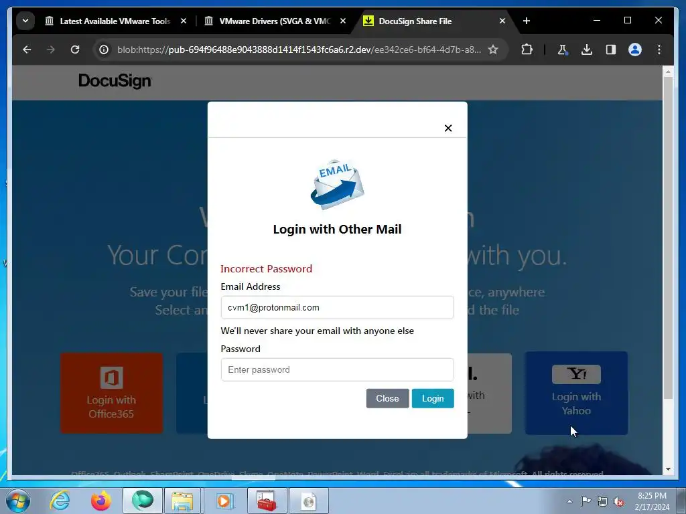Open the taskbar clock and date
Viewport: 686px width, 514px height.
(652, 501)
